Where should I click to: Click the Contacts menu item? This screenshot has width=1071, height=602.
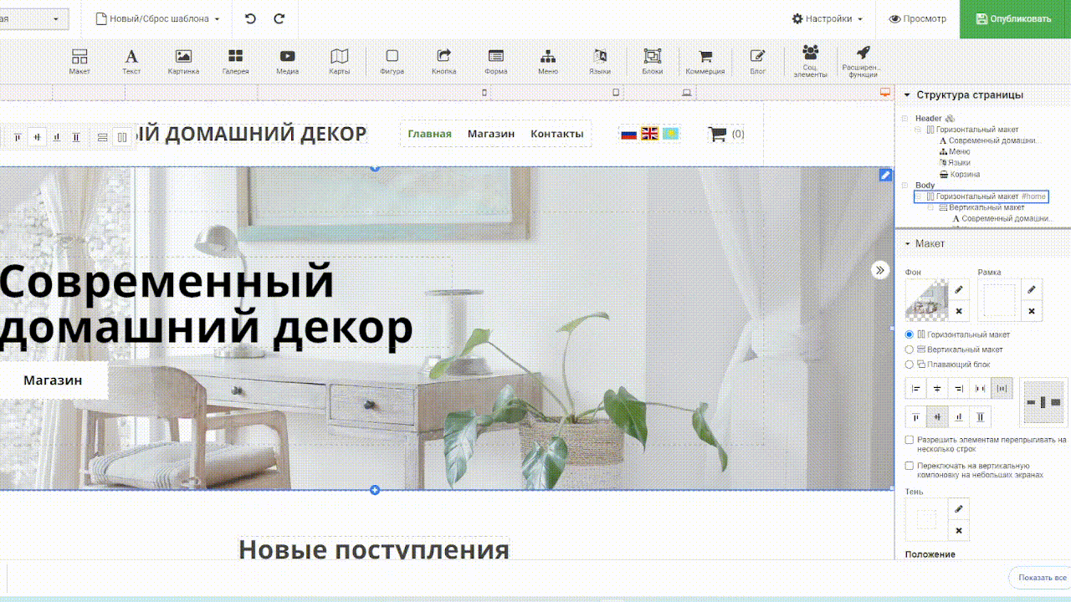pyautogui.click(x=556, y=134)
